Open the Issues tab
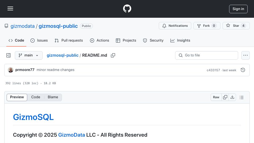This screenshot has width=254, height=143. [x=39, y=40]
